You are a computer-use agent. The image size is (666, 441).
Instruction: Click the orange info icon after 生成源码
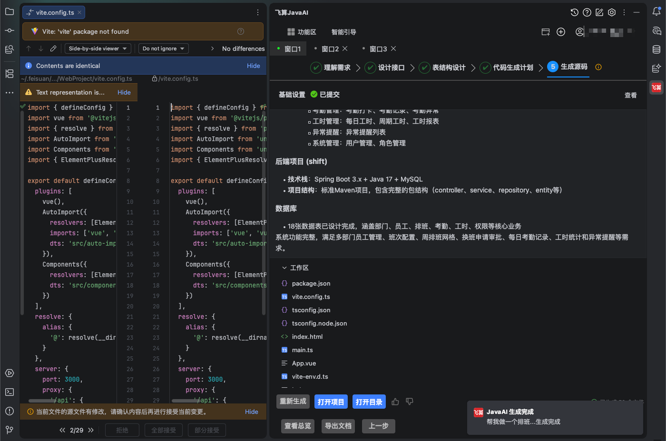(x=598, y=67)
